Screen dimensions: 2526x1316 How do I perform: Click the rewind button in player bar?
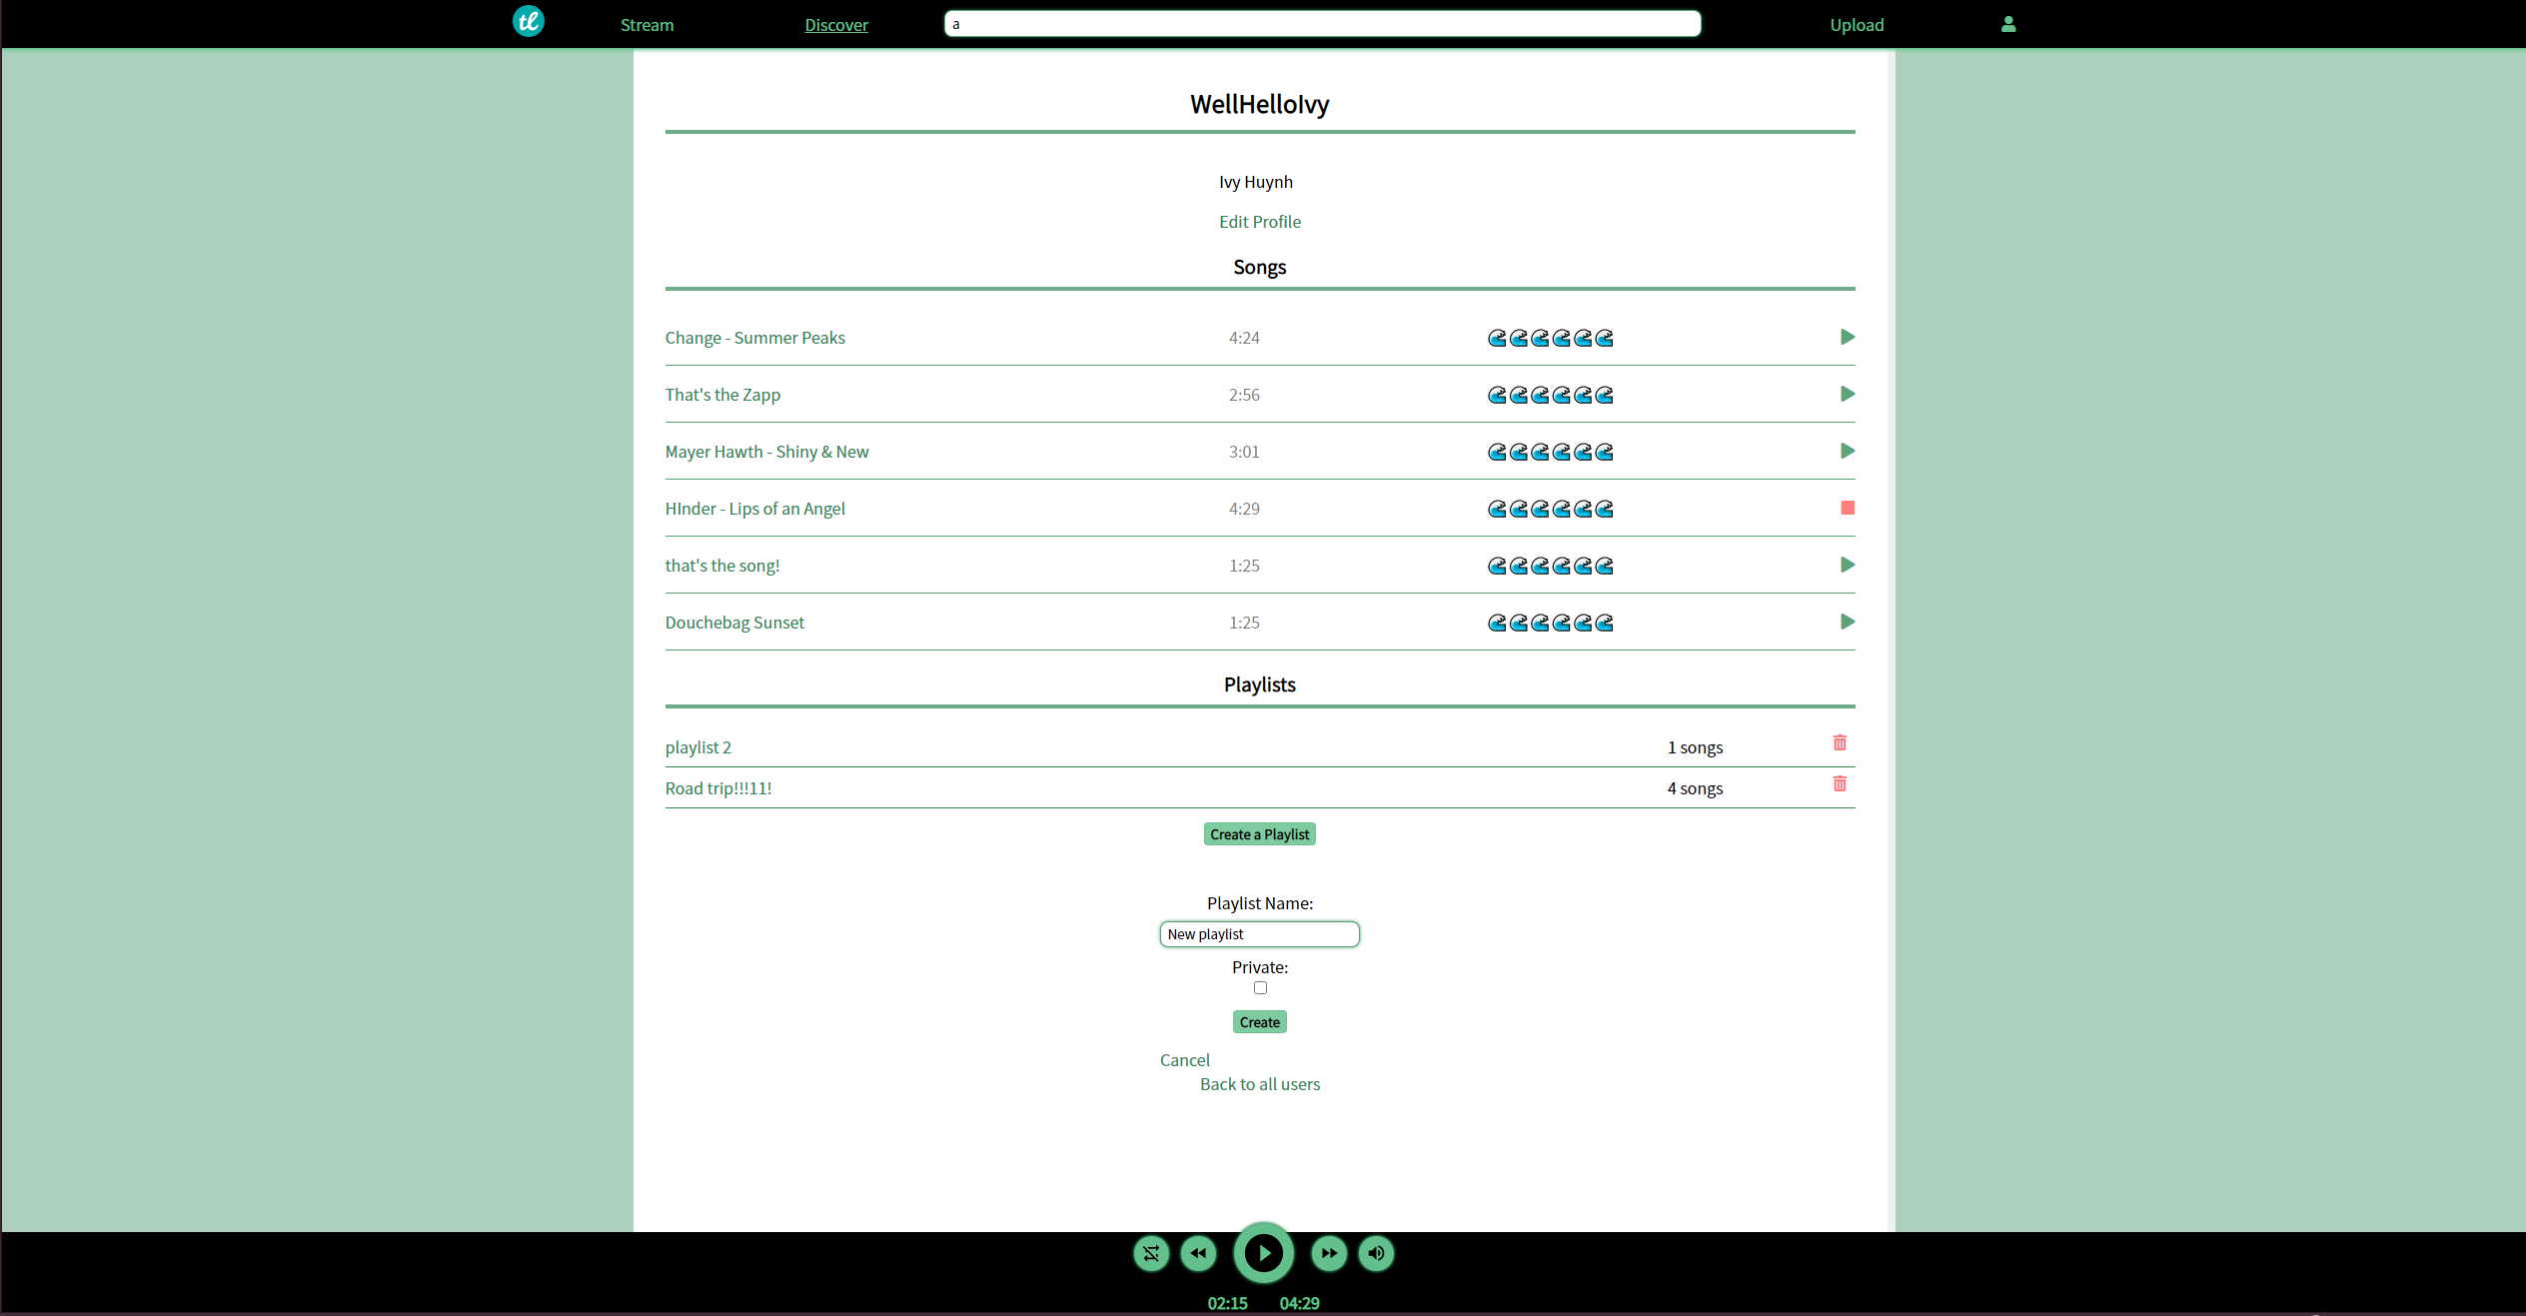pyautogui.click(x=1198, y=1253)
